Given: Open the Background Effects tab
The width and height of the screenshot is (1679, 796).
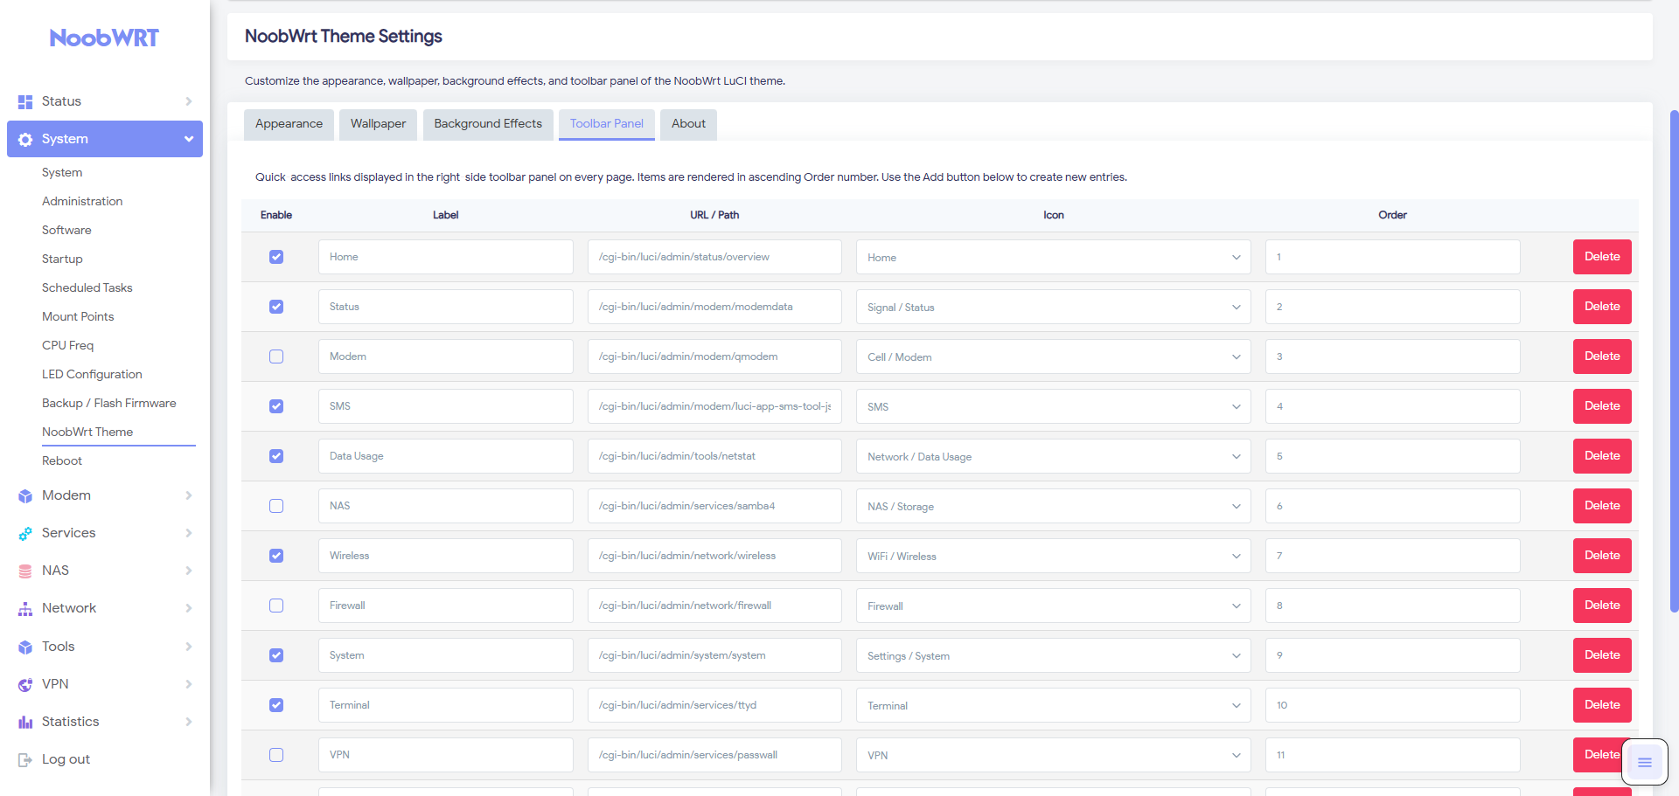Looking at the screenshot, I should click(x=488, y=124).
